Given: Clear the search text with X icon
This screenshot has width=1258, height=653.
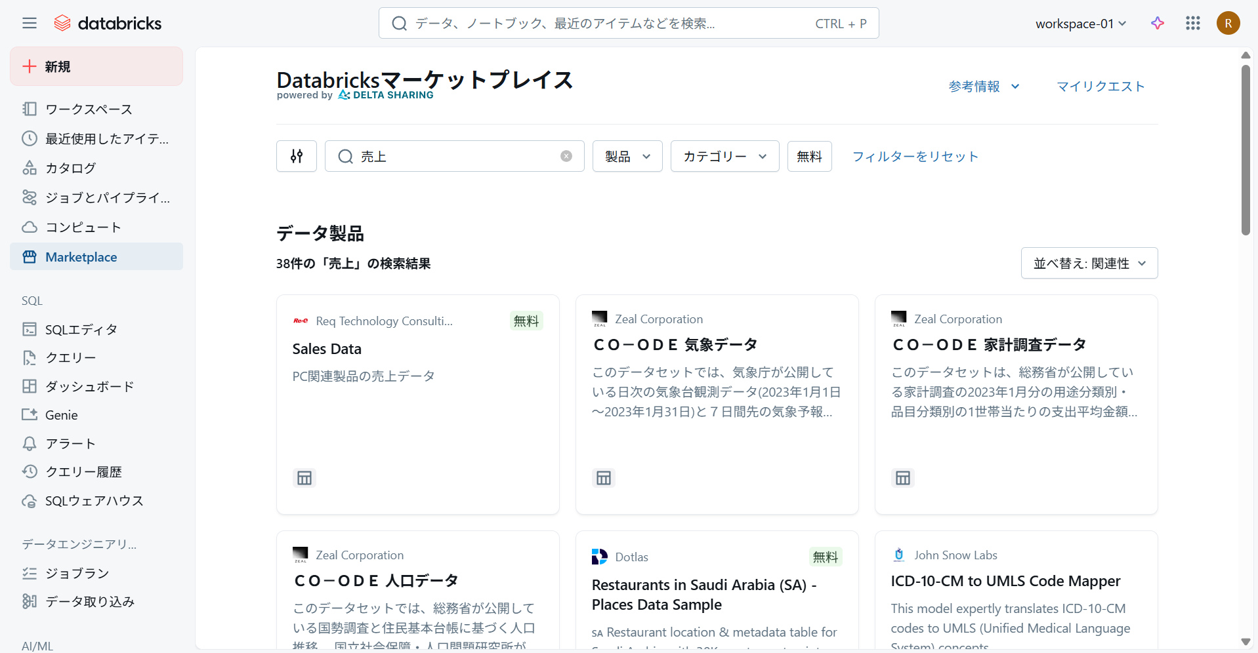Looking at the screenshot, I should (x=566, y=156).
